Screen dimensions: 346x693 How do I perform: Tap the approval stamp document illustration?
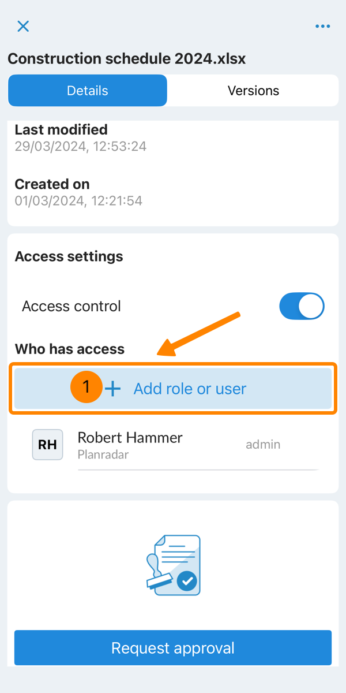[x=172, y=564]
